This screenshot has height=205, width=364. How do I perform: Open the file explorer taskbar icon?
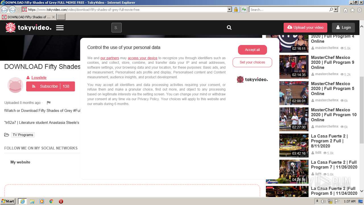(32, 201)
